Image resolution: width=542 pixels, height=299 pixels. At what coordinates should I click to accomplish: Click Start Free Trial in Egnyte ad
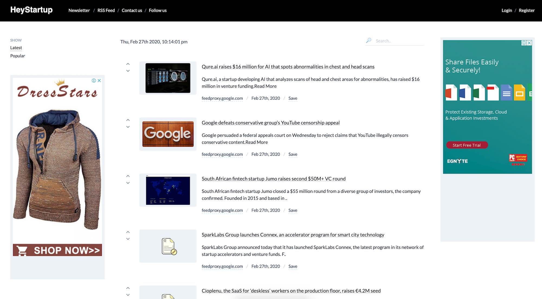point(467,145)
